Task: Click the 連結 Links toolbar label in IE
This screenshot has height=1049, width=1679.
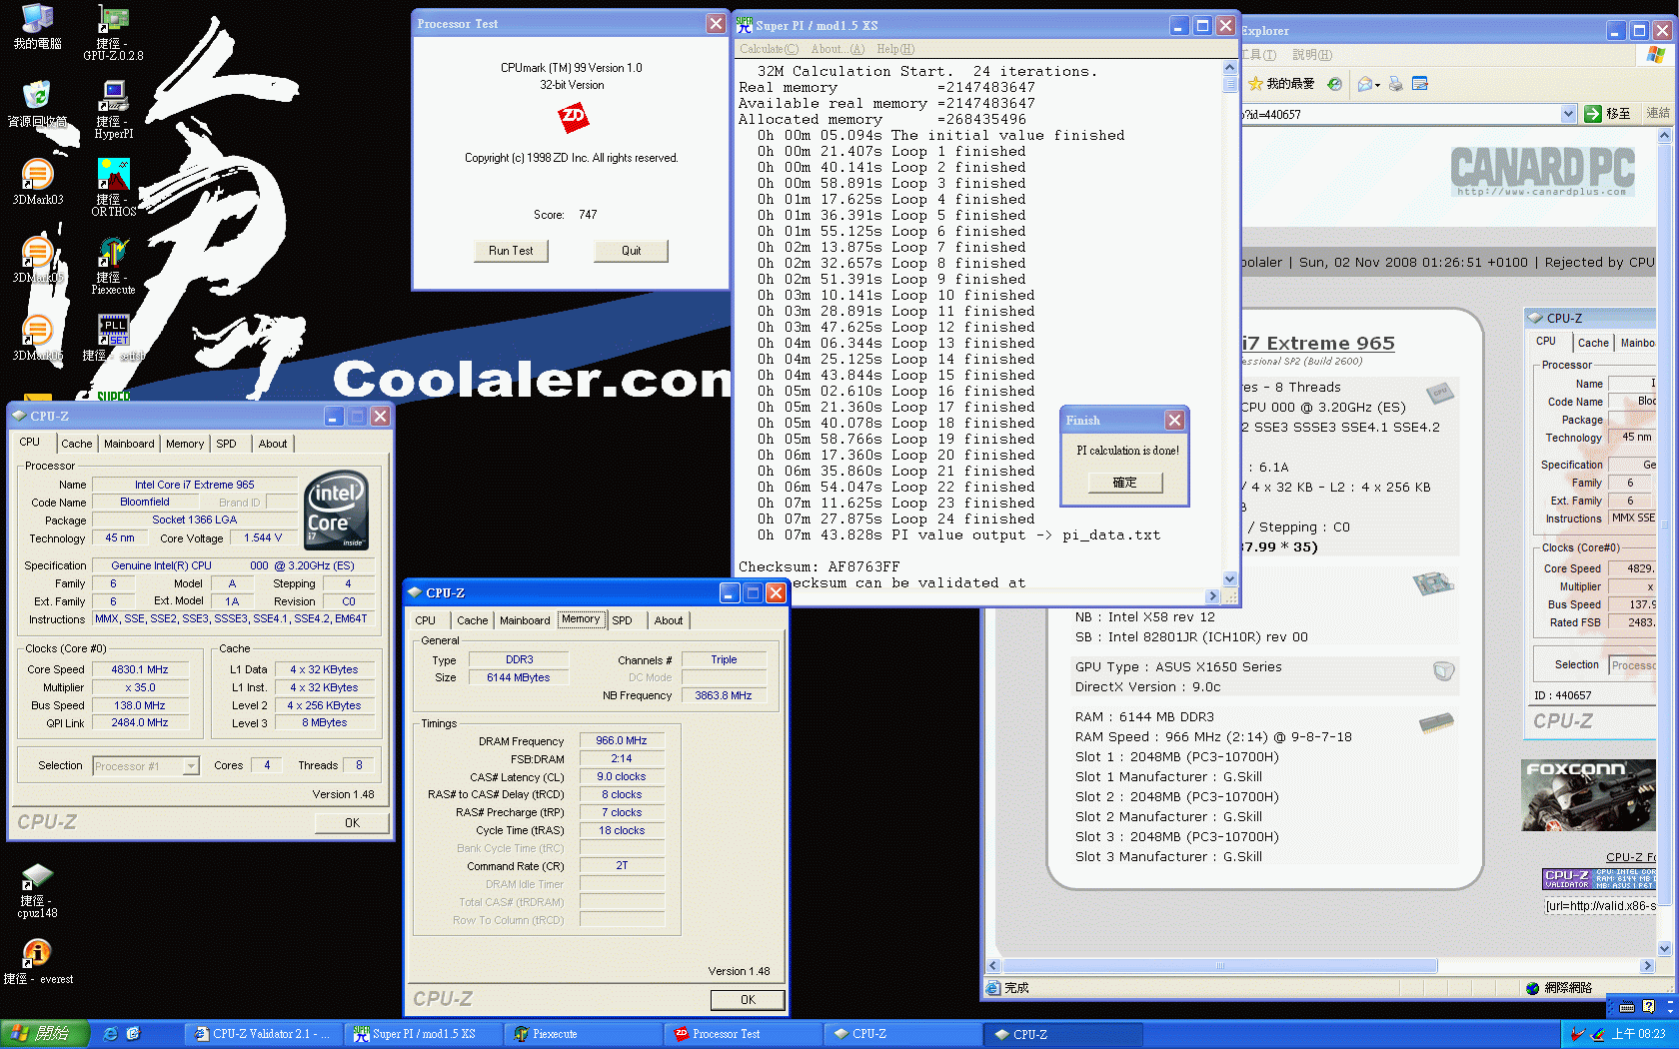Action: coord(1658,114)
